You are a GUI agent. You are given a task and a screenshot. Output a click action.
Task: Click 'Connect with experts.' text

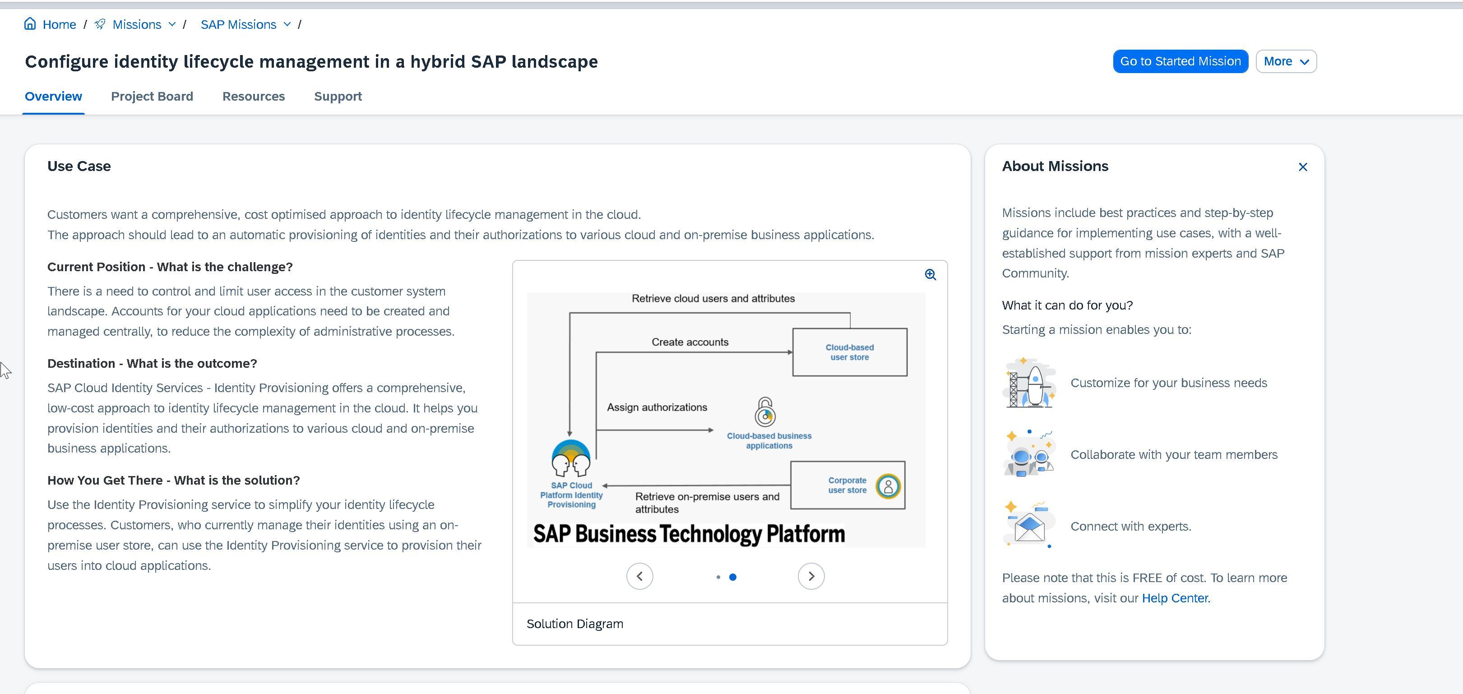[1131, 527]
